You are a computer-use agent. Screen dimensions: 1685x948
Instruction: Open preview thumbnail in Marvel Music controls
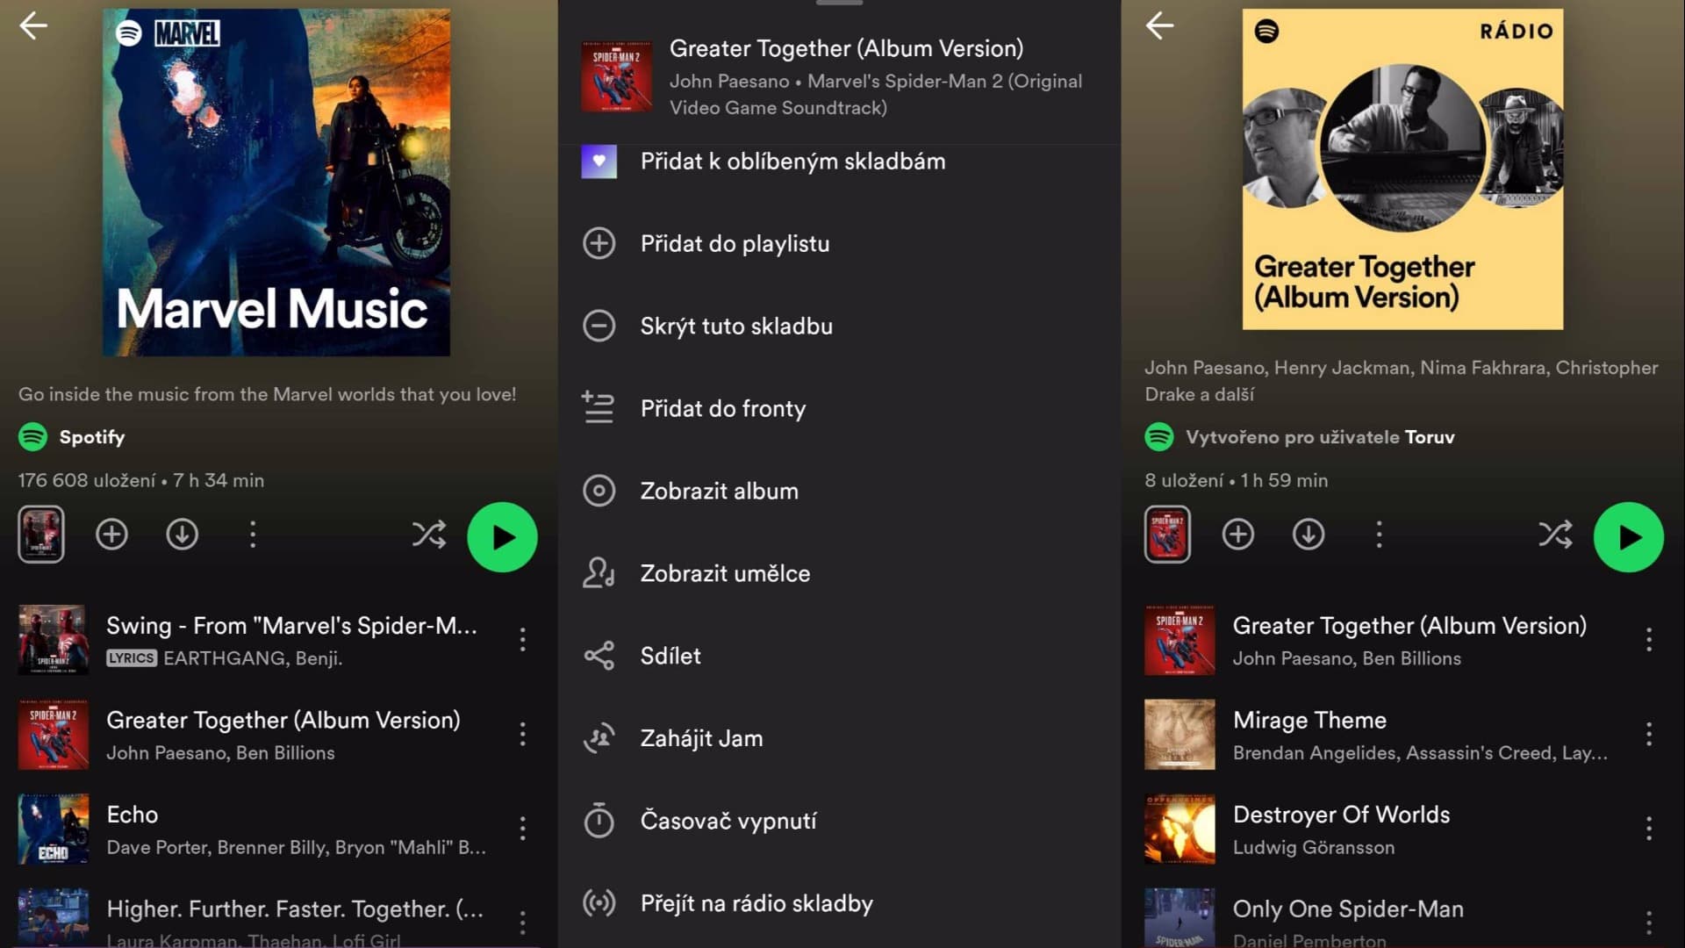(41, 534)
